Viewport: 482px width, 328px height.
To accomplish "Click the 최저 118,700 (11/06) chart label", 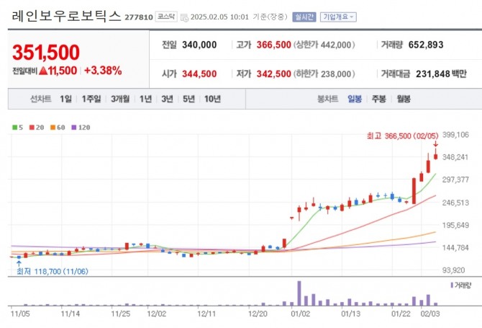I will click(53, 271).
